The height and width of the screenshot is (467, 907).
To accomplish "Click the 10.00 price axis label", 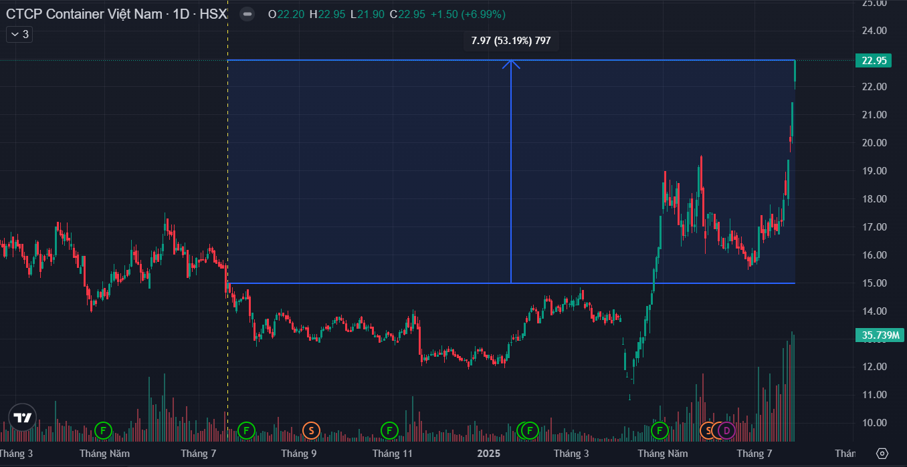I will [874, 423].
